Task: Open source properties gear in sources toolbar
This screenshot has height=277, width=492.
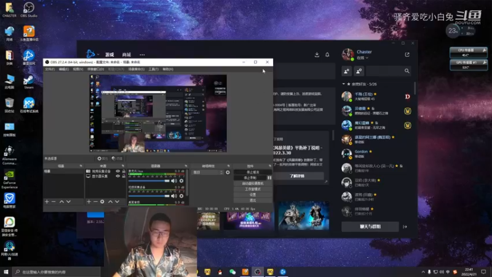Action: coord(102,202)
